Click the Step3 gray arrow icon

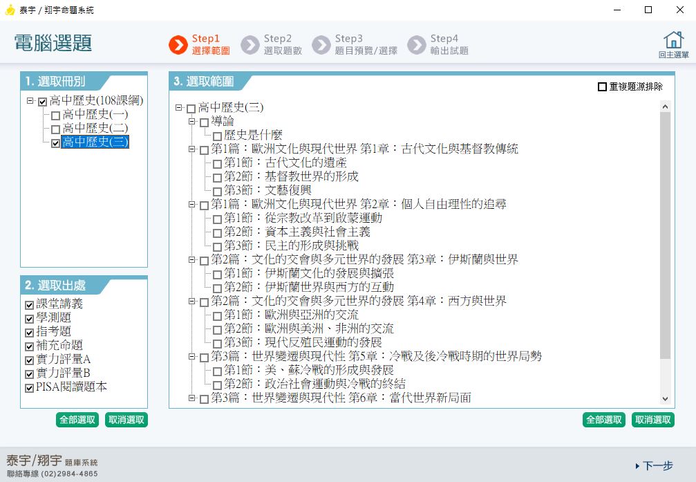point(321,45)
